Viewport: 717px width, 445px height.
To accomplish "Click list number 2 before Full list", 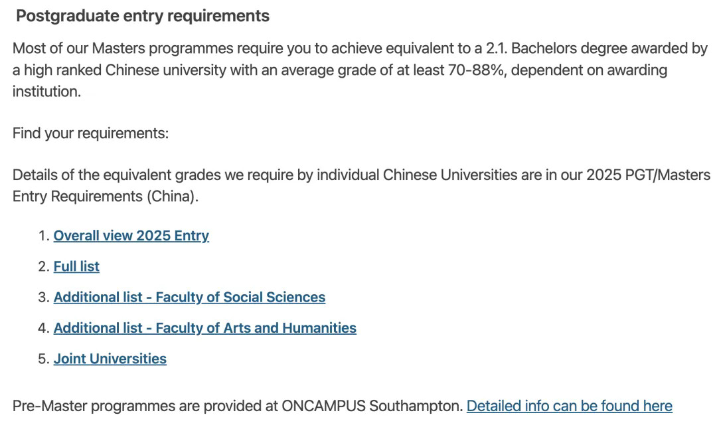I will click(x=43, y=266).
